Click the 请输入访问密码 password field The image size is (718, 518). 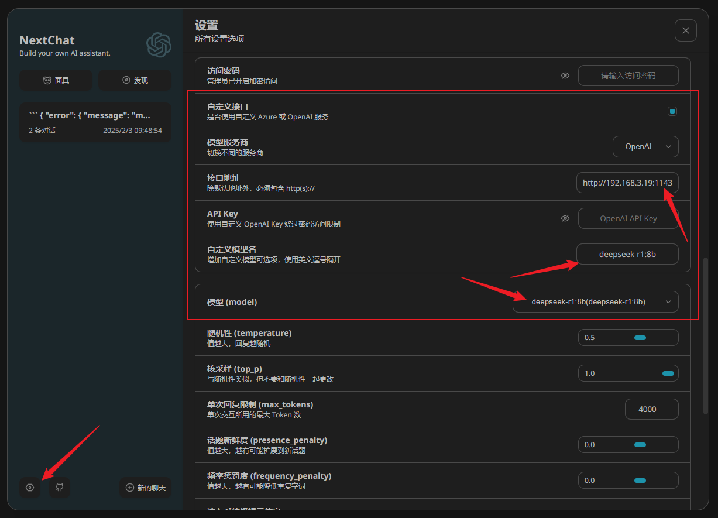628,75
